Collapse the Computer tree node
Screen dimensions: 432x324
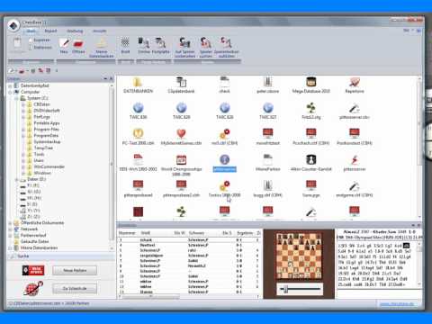click(10, 92)
